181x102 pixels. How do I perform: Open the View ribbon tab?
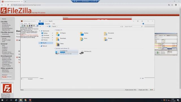(x=54, y=24)
